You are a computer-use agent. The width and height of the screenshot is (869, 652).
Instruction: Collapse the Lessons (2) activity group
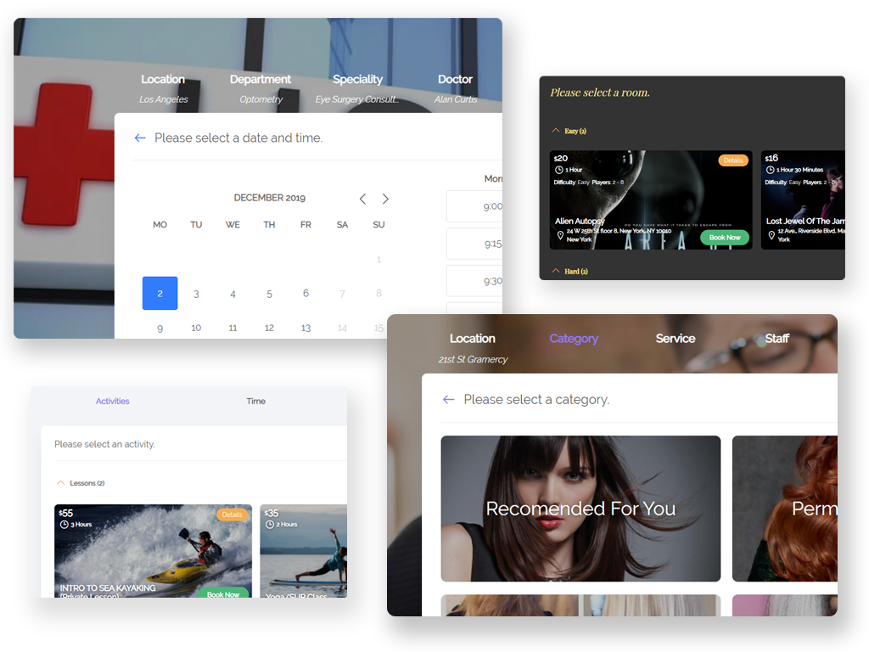pyautogui.click(x=61, y=483)
